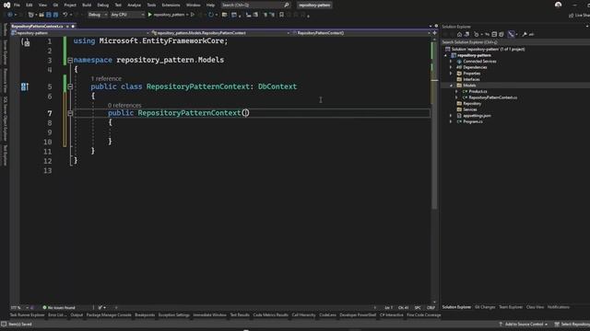Open the repository-pattern project navigation dropdown
This screenshot has height=331, width=590.
[80, 33]
